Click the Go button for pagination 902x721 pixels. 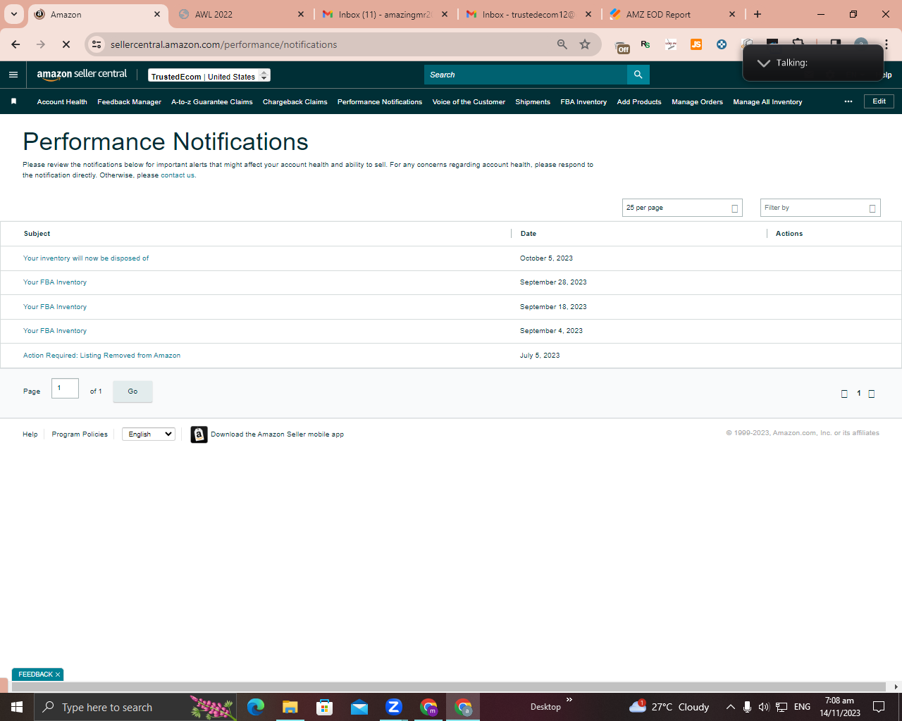point(132,391)
